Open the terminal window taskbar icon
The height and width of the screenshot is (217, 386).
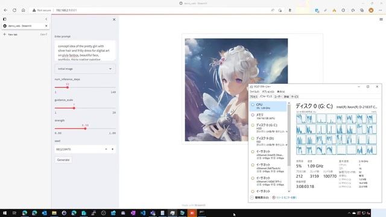[x=202, y=213]
